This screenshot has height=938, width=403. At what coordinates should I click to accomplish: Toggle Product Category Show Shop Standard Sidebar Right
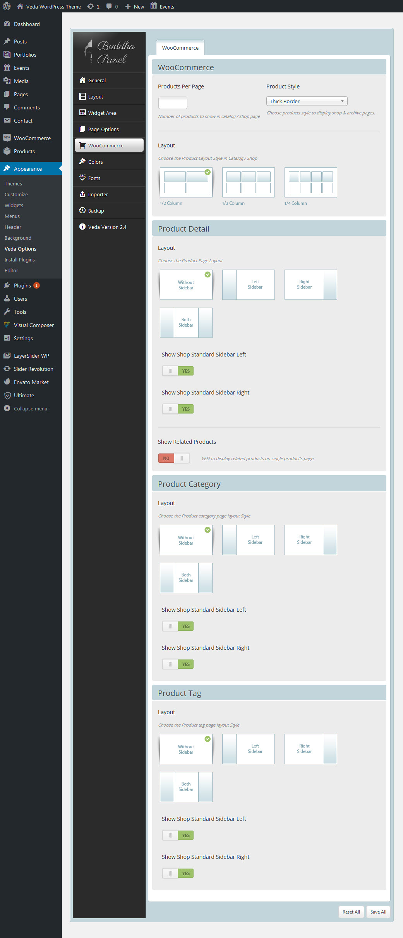(x=178, y=664)
